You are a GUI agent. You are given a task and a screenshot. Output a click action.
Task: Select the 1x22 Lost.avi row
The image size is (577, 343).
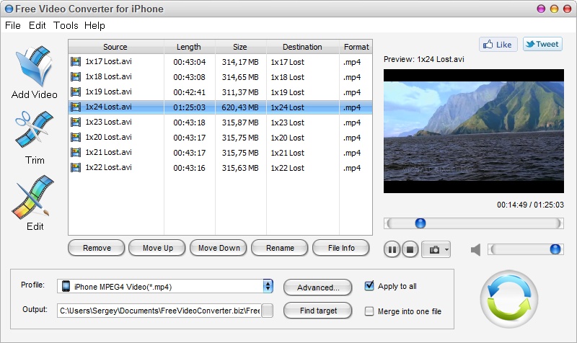(x=220, y=168)
